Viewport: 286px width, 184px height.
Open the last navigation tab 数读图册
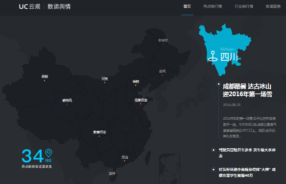tap(273, 6)
